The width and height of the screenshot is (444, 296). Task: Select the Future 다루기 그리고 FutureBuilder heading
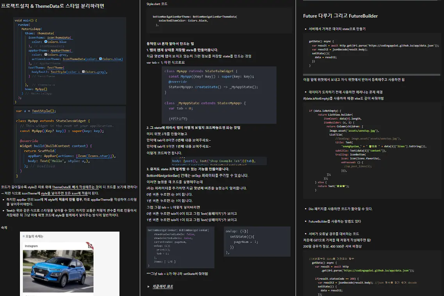[x=341, y=16]
